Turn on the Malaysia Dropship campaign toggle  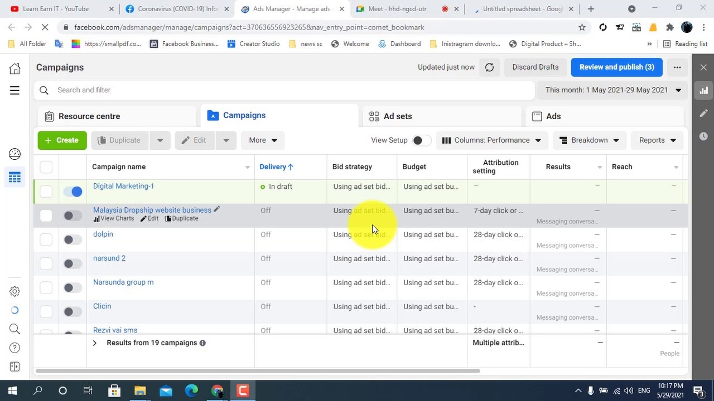(73, 216)
